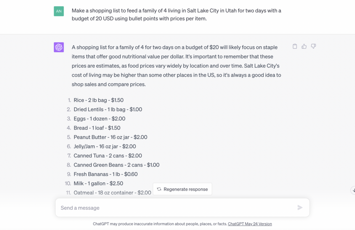Click the ChatGPT logo avatar
355x230 pixels.
click(59, 47)
